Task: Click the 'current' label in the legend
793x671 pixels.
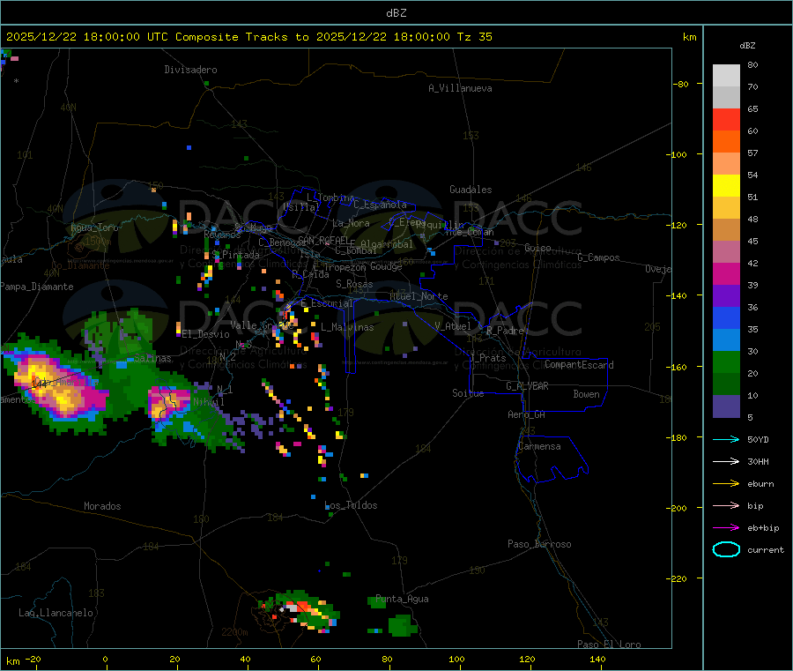Action: [x=766, y=550]
